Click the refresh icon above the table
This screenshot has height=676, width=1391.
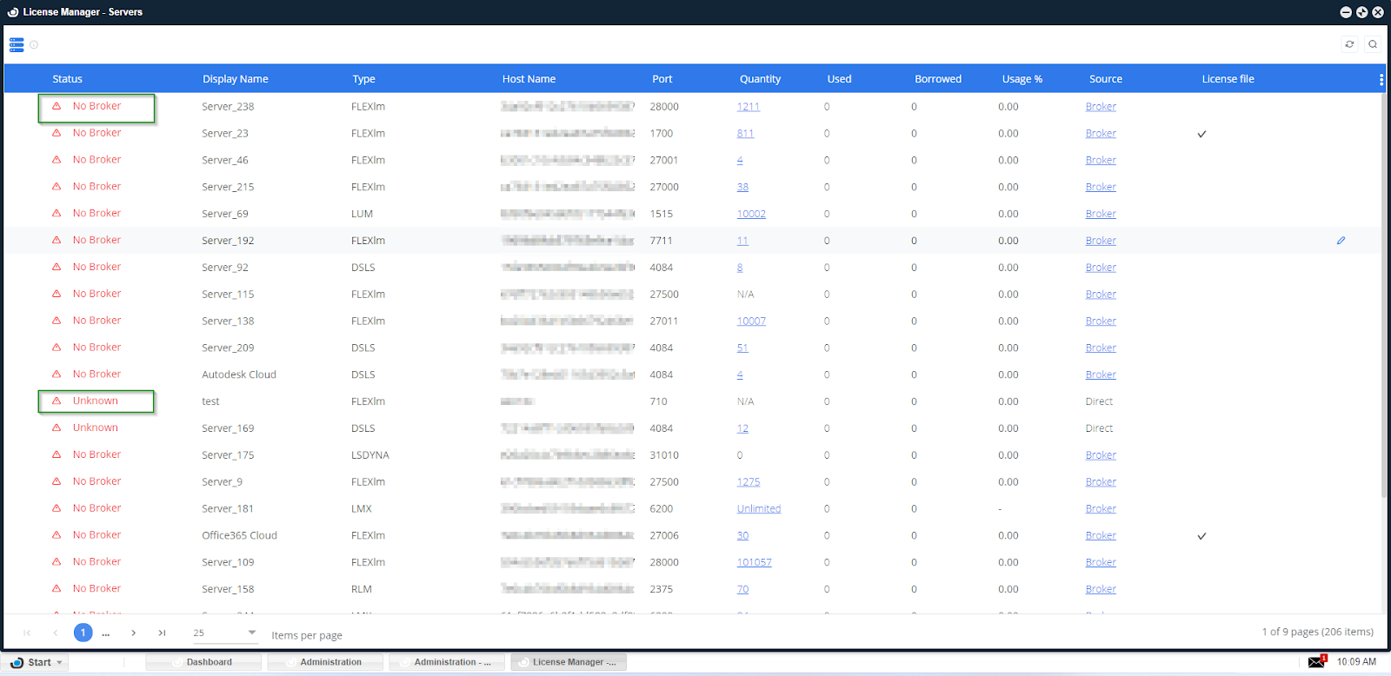tap(1349, 44)
